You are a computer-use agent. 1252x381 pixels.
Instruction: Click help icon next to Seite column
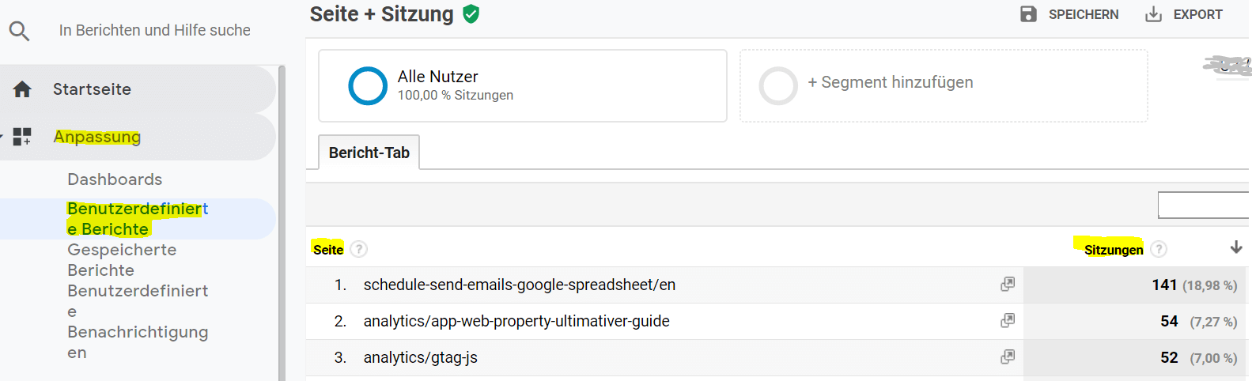[x=359, y=250]
